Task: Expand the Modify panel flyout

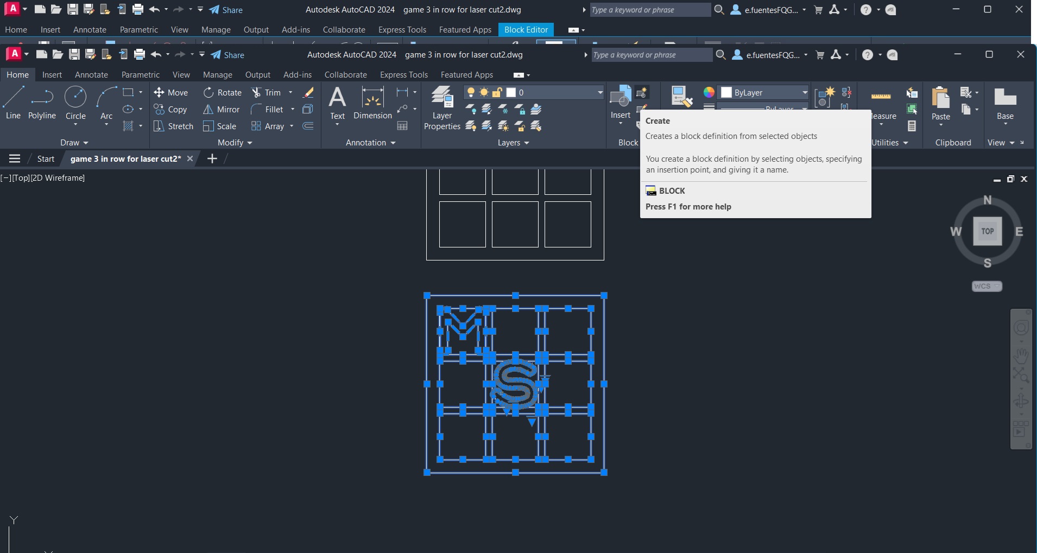Action: [235, 143]
